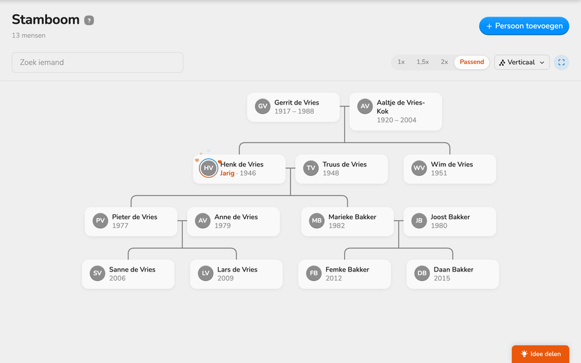Click the PV avatar of Pieter de Vries

[100, 221]
